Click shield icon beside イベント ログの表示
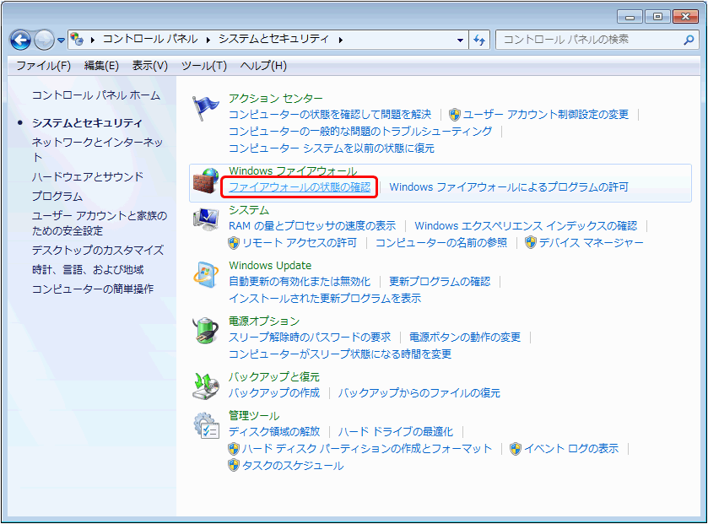The height and width of the screenshot is (524, 708). (x=516, y=449)
